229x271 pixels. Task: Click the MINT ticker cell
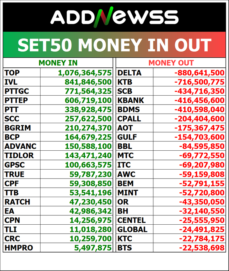tap(134, 193)
